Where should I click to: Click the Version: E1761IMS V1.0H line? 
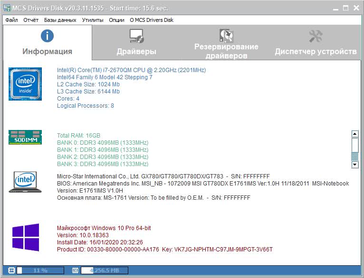90,191
